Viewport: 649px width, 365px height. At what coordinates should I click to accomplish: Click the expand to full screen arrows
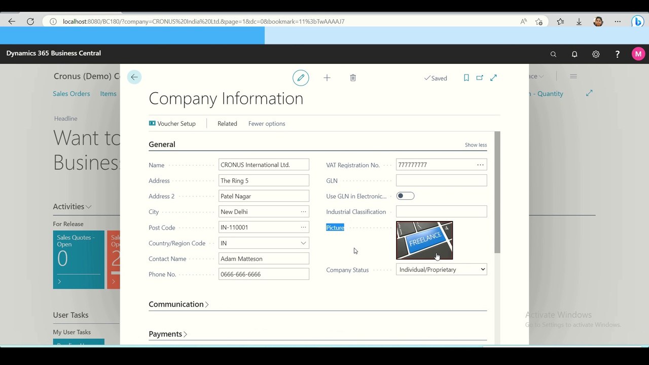pos(493,78)
